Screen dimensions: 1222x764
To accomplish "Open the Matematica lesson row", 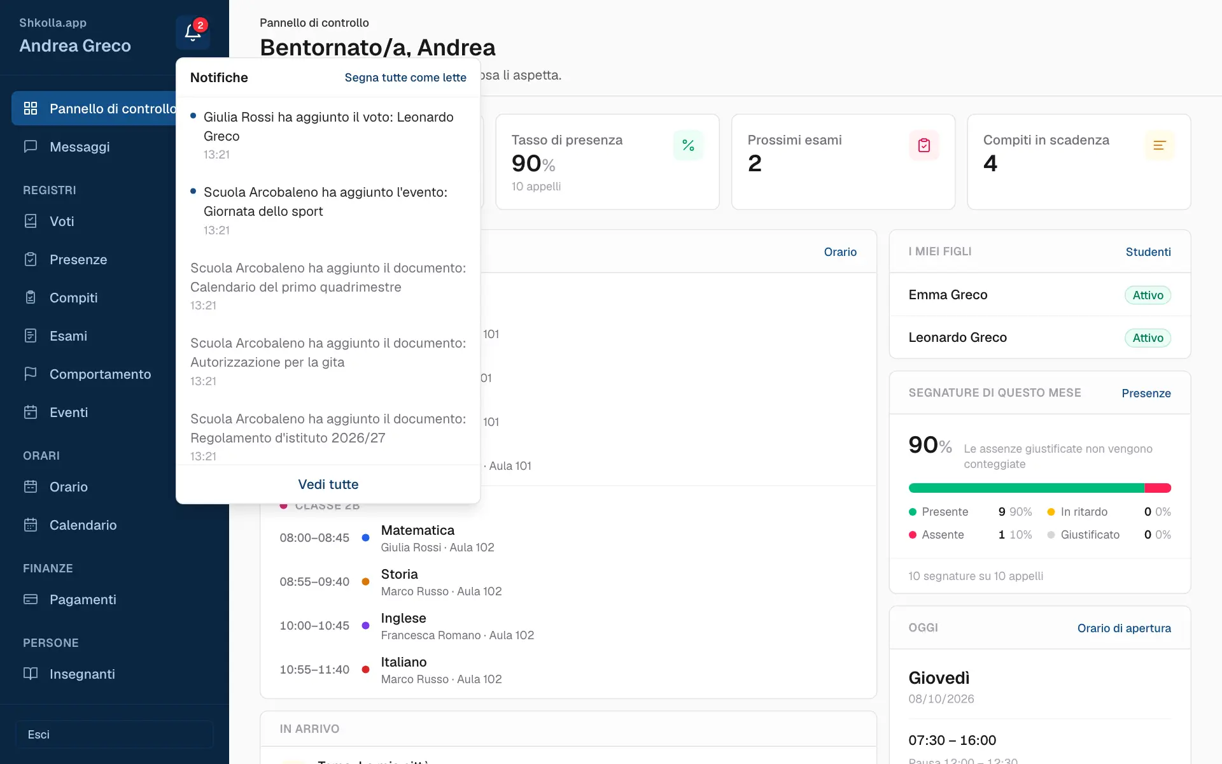I will tap(568, 538).
